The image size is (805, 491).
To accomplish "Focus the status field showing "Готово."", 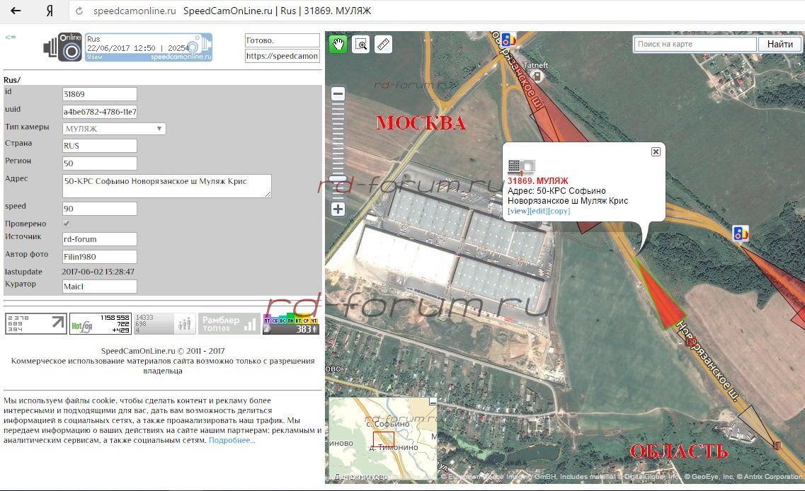I will click(x=282, y=40).
